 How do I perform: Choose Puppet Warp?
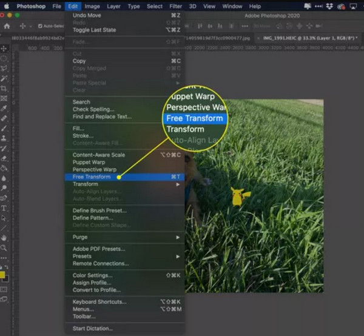(125, 162)
